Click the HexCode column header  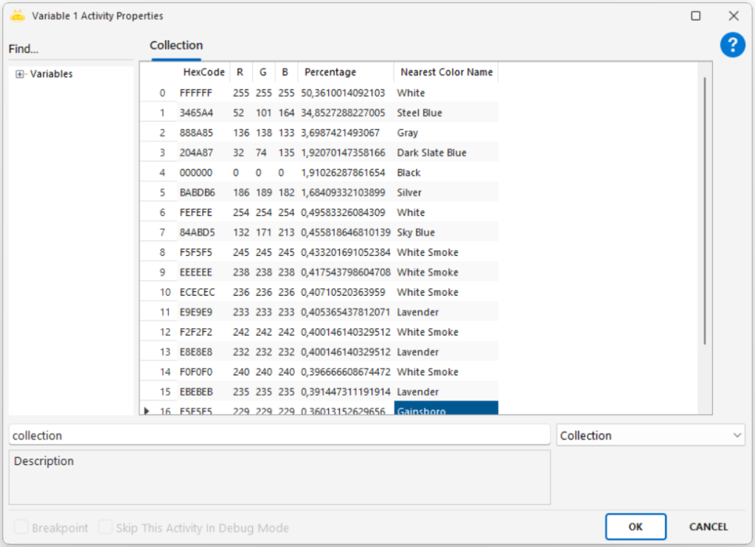[203, 72]
